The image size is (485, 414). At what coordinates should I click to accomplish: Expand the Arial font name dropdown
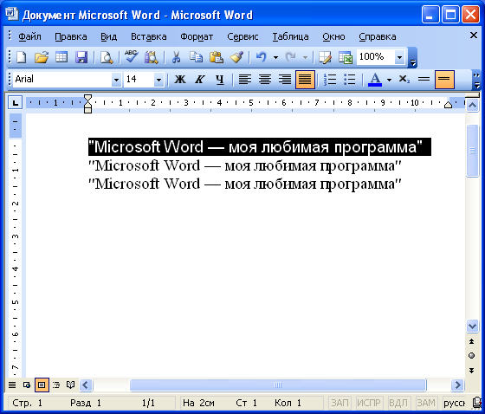[x=116, y=80]
